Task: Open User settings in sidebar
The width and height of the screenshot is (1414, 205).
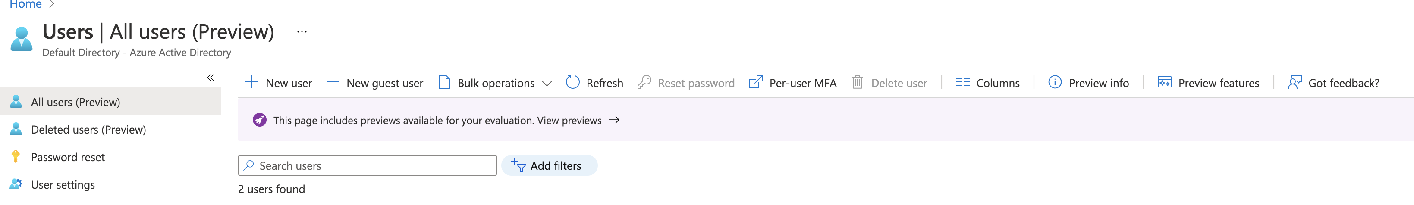Action: point(63,185)
